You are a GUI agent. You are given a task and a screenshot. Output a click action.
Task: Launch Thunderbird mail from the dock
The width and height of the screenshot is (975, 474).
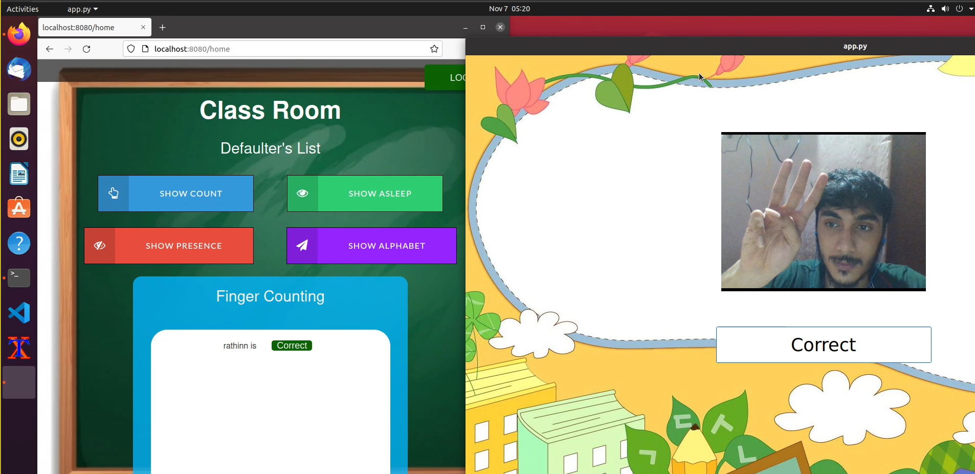(19, 69)
